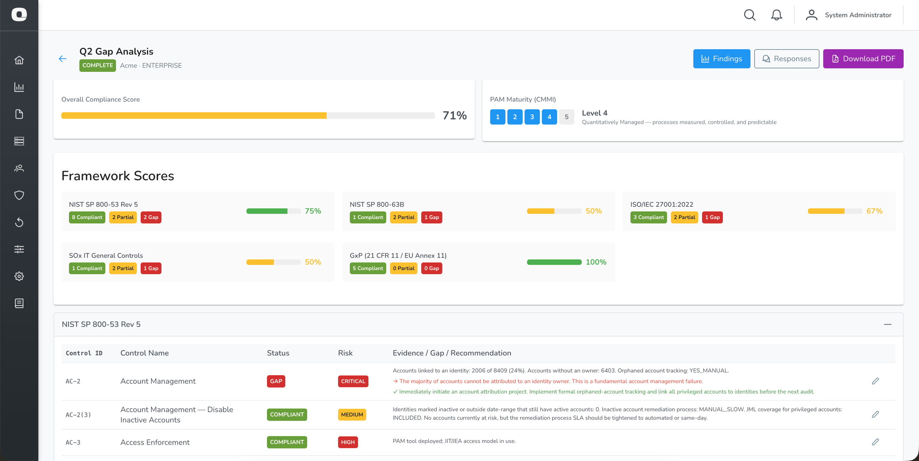Click the settings gear sidebar icon
Viewport: 919px width, 461px height.
[x=19, y=276]
